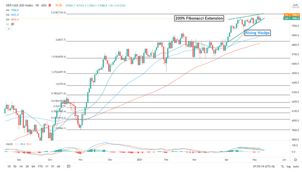302x172 pixels.
Task: Click the green XJO 7080.8 price label
Action: tap(292, 18)
